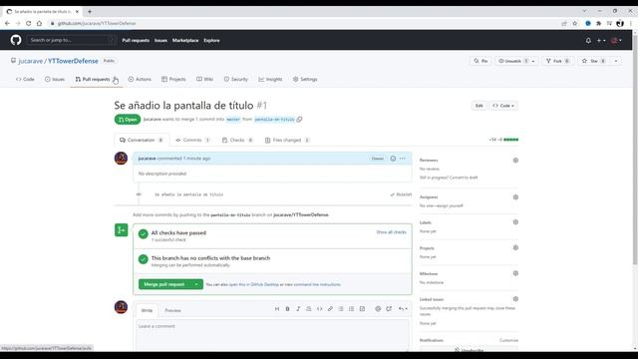The height and width of the screenshot is (359, 638).
Task: Open the YTTowerDefense repository link
Action: pos(73,61)
